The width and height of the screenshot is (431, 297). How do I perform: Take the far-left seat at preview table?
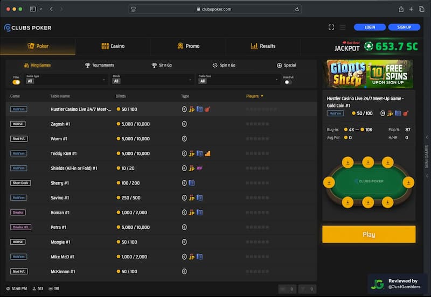[x=329, y=182]
